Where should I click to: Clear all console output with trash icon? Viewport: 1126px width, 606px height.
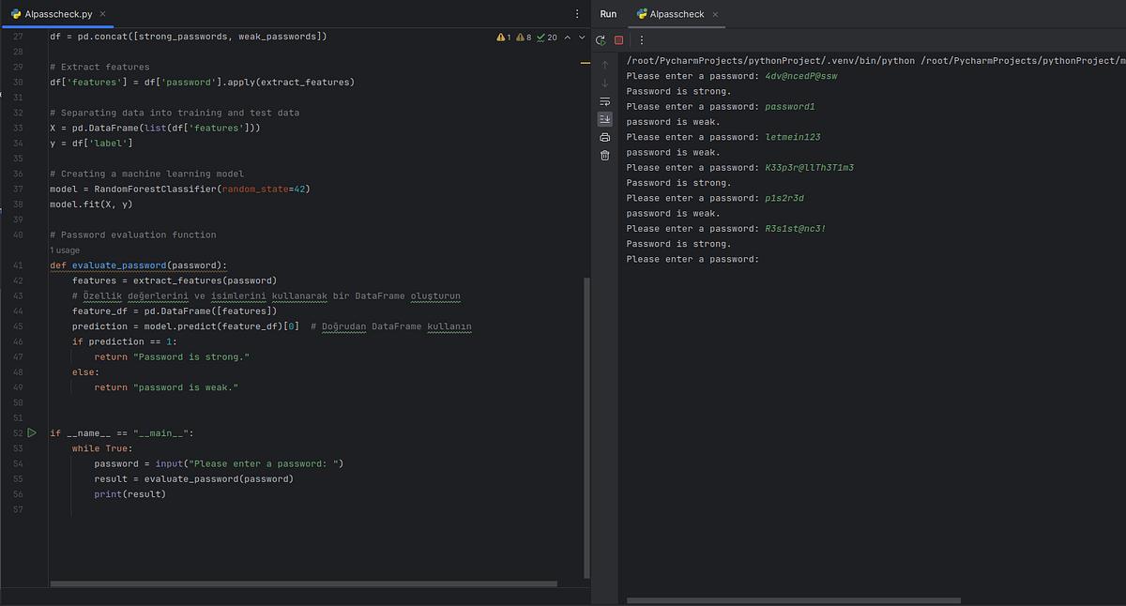(x=604, y=153)
